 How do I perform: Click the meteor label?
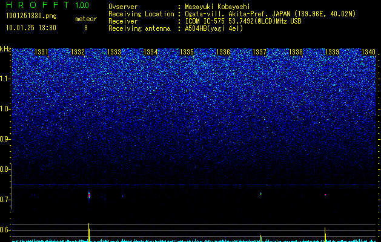pos(86,19)
